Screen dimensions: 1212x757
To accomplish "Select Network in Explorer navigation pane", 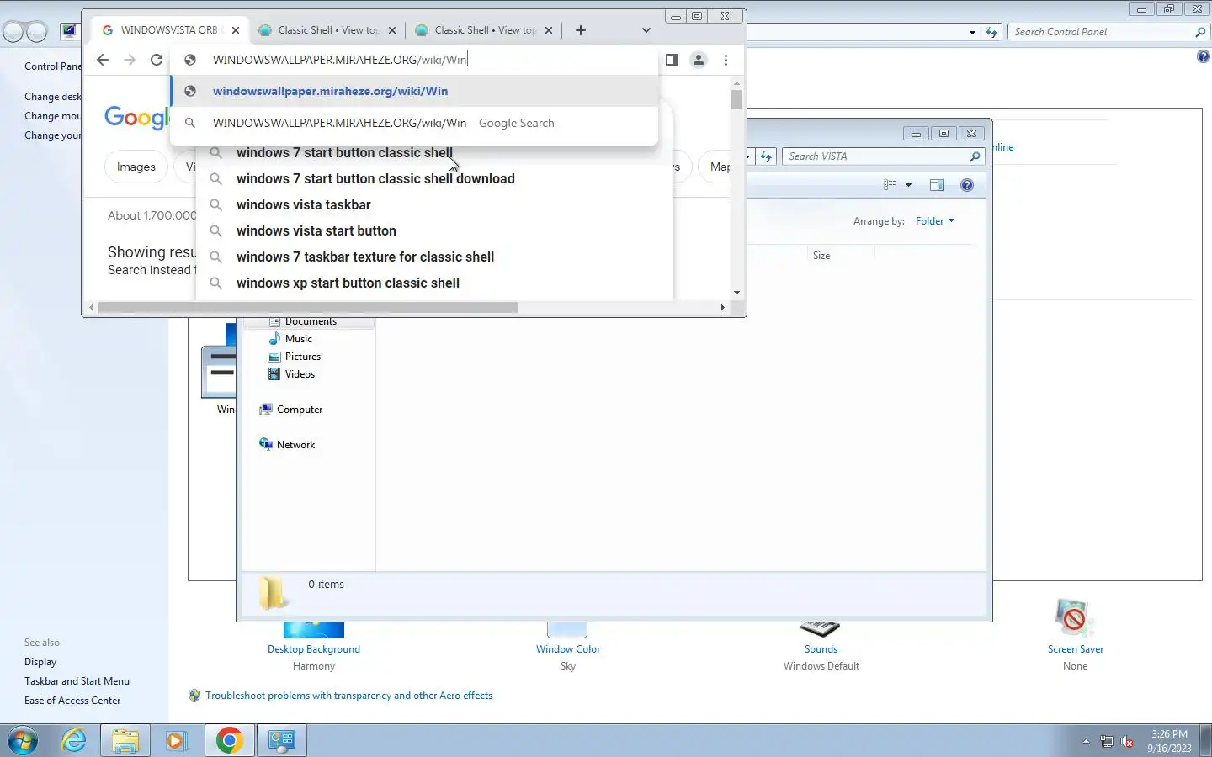I will (x=295, y=445).
